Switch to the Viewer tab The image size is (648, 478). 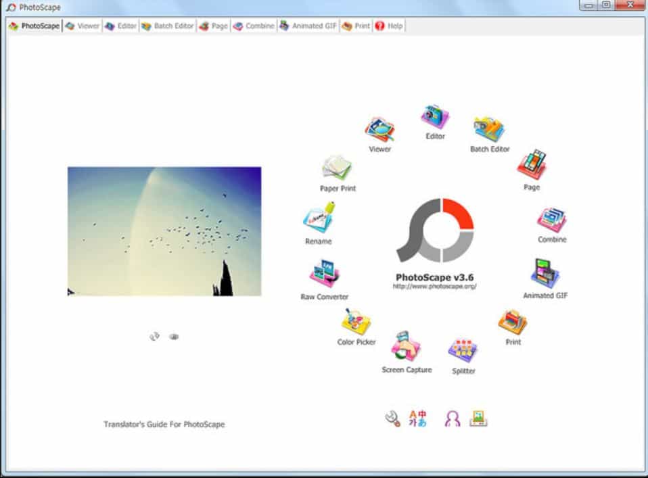83,26
